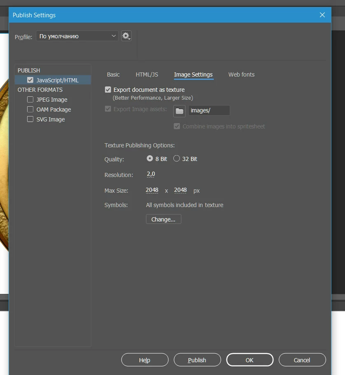The width and height of the screenshot is (345, 375).
Task: Confirm with the OK button
Action: click(x=249, y=360)
